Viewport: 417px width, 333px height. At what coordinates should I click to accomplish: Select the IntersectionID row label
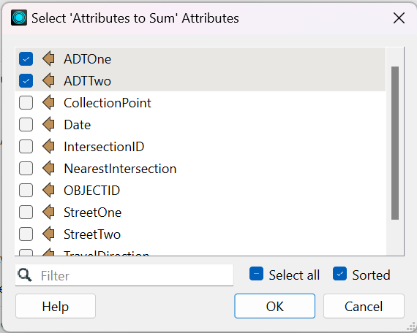(x=104, y=147)
